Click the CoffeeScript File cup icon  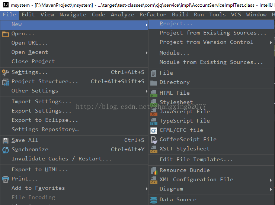(x=154, y=140)
